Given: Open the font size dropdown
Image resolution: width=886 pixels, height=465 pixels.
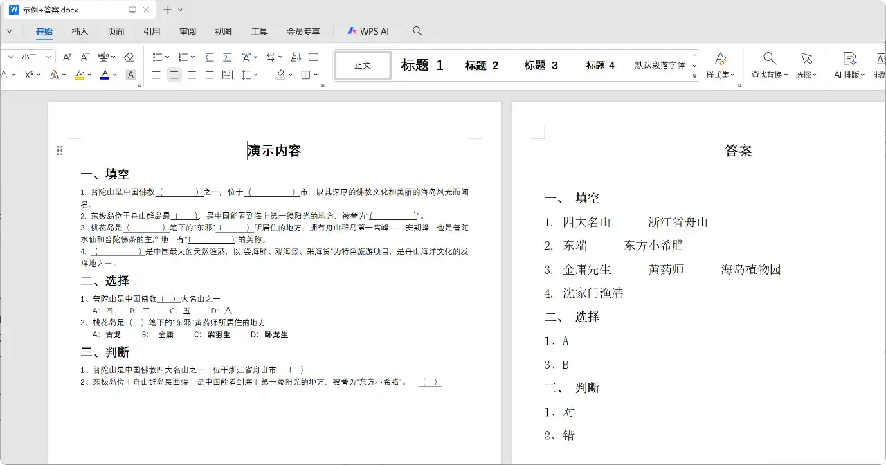Looking at the screenshot, I should click(47, 57).
